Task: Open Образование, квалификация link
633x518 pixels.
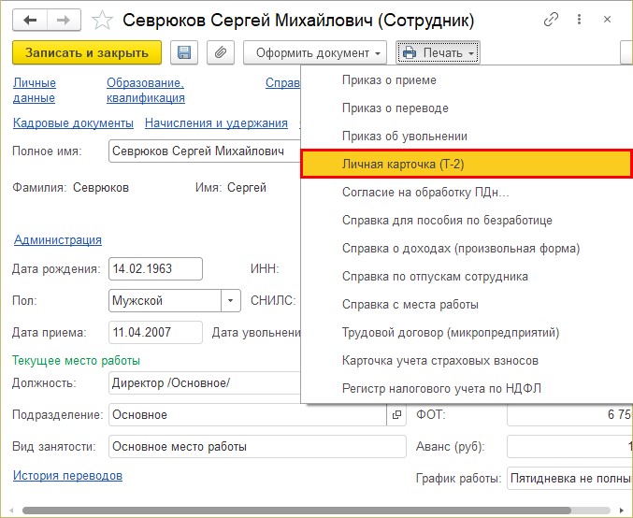Action: pos(146,90)
